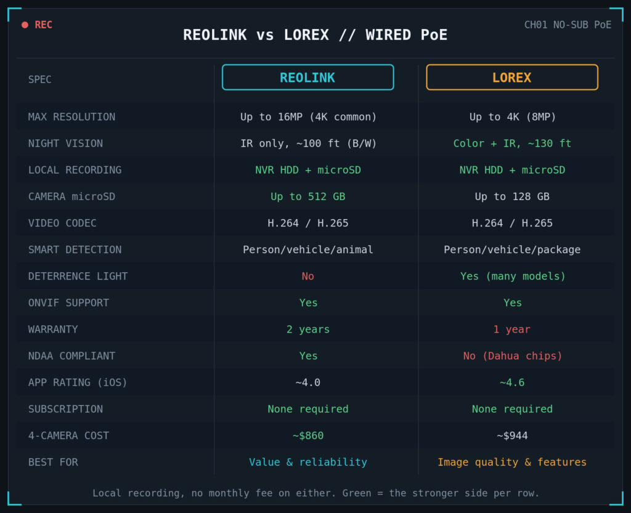Click the footer note about local recording
This screenshot has width=631, height=513.
click(316, 493)
